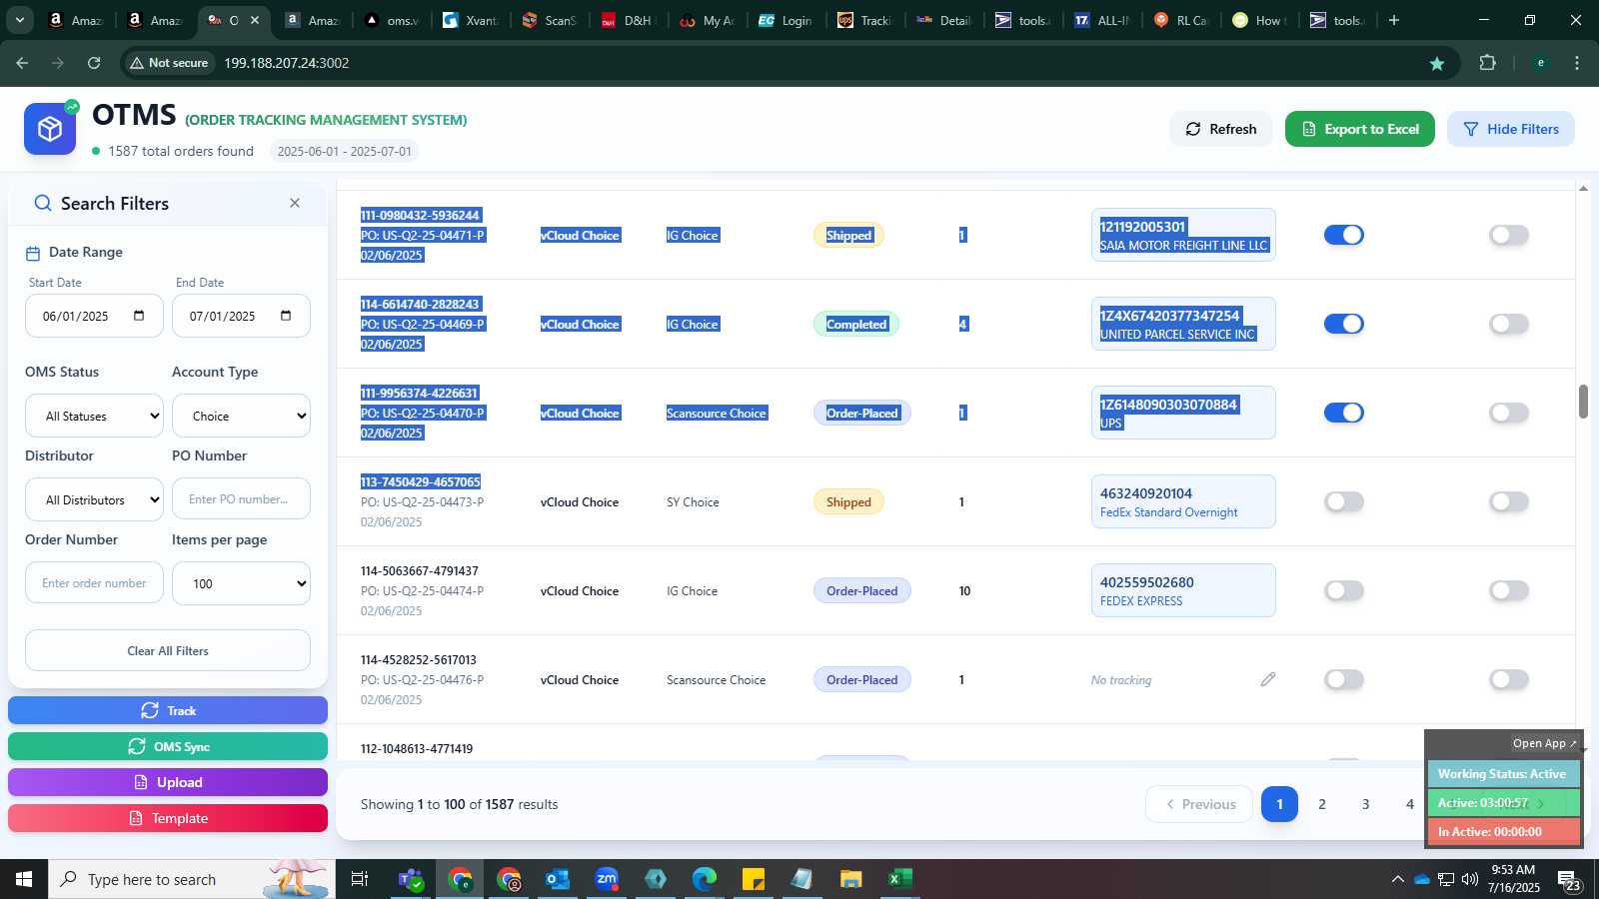Go back with the browser arrow
Screen dimensions: 1599x899
(x=22, y=63)
